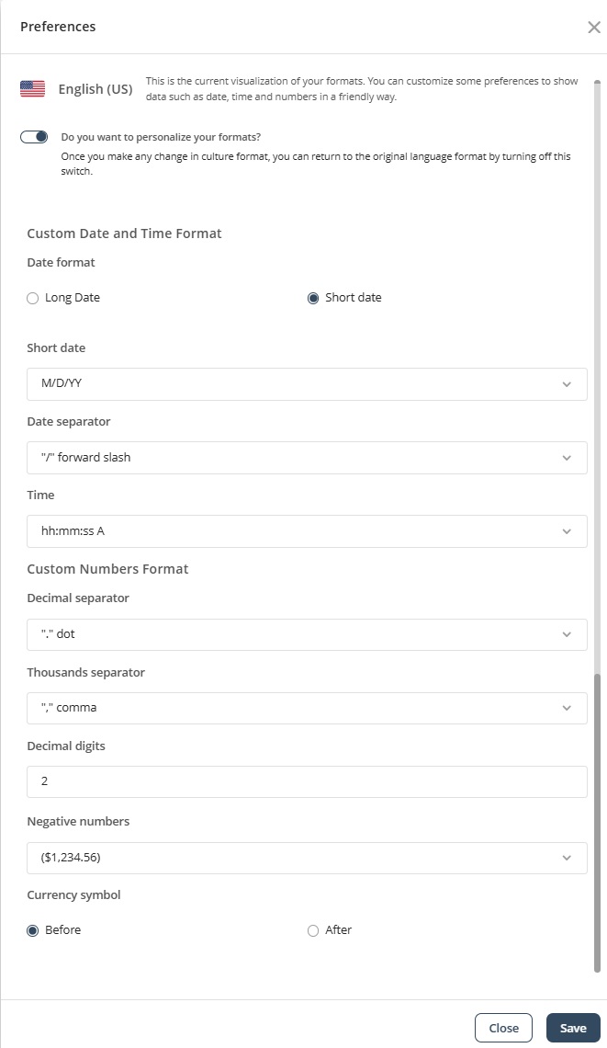The image size is (607, 1048).
Task: Save the format preferences
Action: (573, 1027)
